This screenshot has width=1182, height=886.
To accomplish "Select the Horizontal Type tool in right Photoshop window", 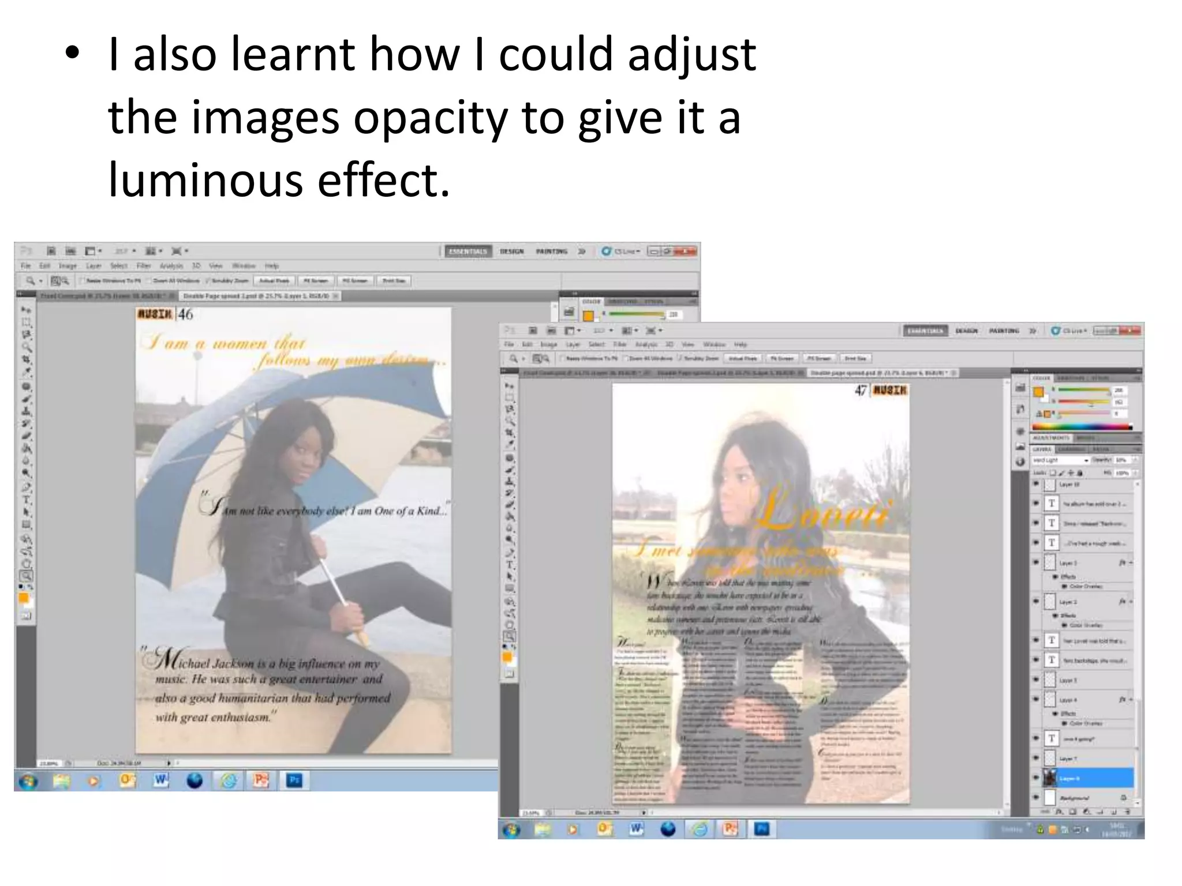I will (x=510, y=565).
